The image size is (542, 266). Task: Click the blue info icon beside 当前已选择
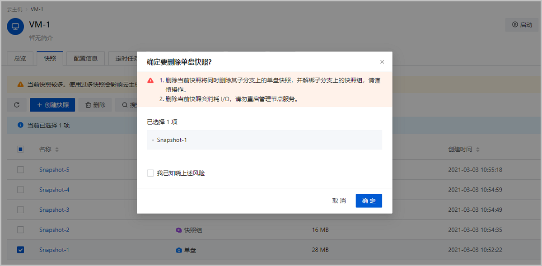20,125
